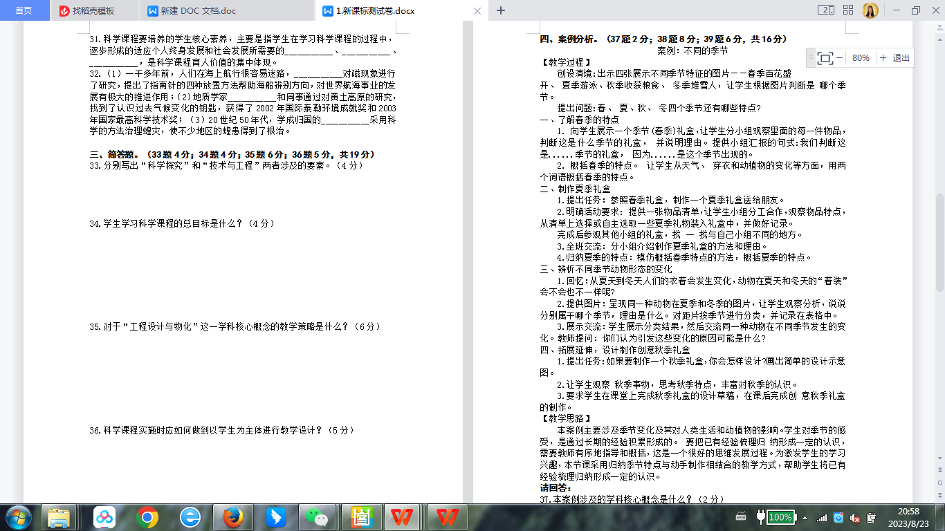Open the window count icon showing 2

tap(825, 10)
